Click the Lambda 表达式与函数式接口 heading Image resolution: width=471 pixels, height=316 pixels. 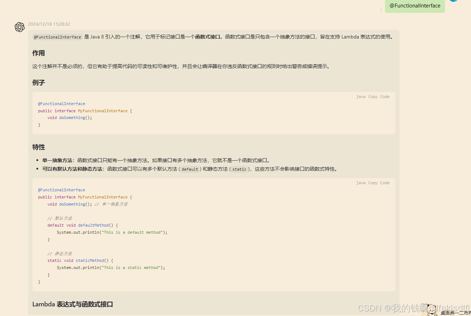click(x=72, y=304)
